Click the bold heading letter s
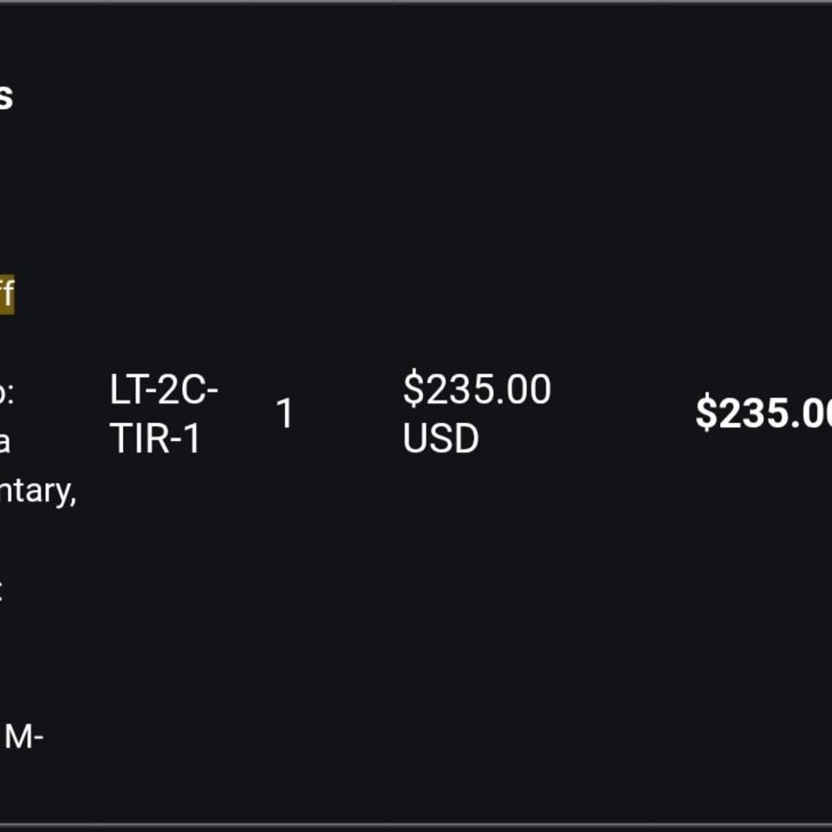832x832 pixels. click(6, 96)
